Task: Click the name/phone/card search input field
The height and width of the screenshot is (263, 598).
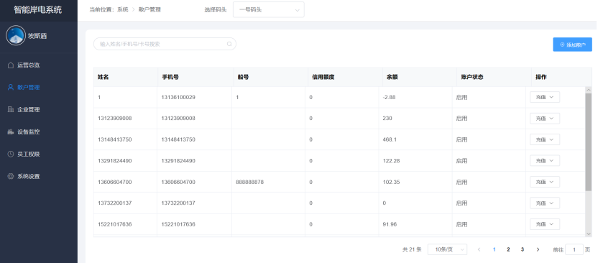Action: [165, 44]
